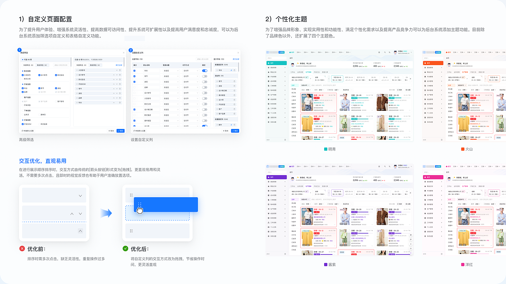
Task: Turn on fixed toggle for 季节 row
Action: [x=205, y=76]
